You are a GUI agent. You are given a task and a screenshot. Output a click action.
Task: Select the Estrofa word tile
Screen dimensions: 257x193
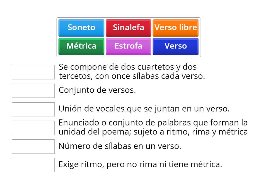(x=128, y=46)
